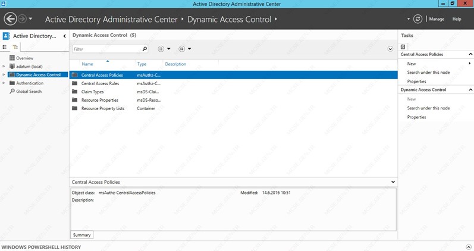Open dropdown arrow left of refresh icon

409,19
